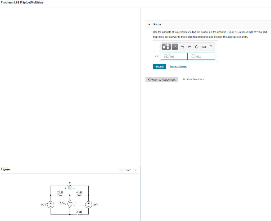This screenshot has width=271, height=221.
Task: Click the undo arrow in answer toolbar
Action: click(183, 47)
